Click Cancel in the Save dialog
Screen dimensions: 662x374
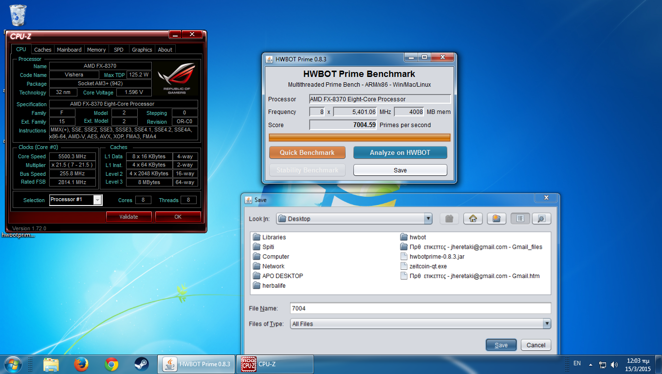(x=536, y=345)
